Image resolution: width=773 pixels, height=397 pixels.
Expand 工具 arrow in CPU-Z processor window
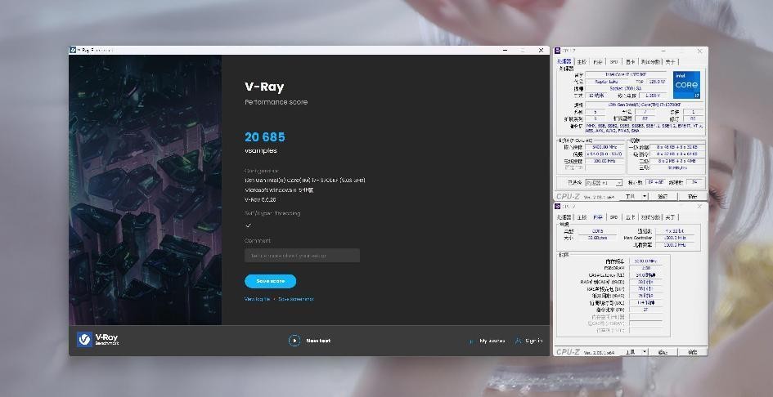tap(645, 196)
